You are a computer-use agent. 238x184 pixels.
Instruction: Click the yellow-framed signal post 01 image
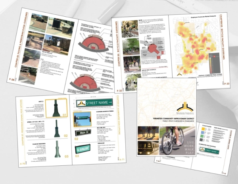coord(56,108)
